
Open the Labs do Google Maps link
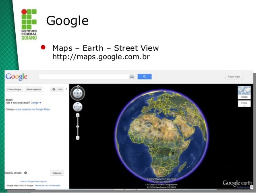pos(30,181)
